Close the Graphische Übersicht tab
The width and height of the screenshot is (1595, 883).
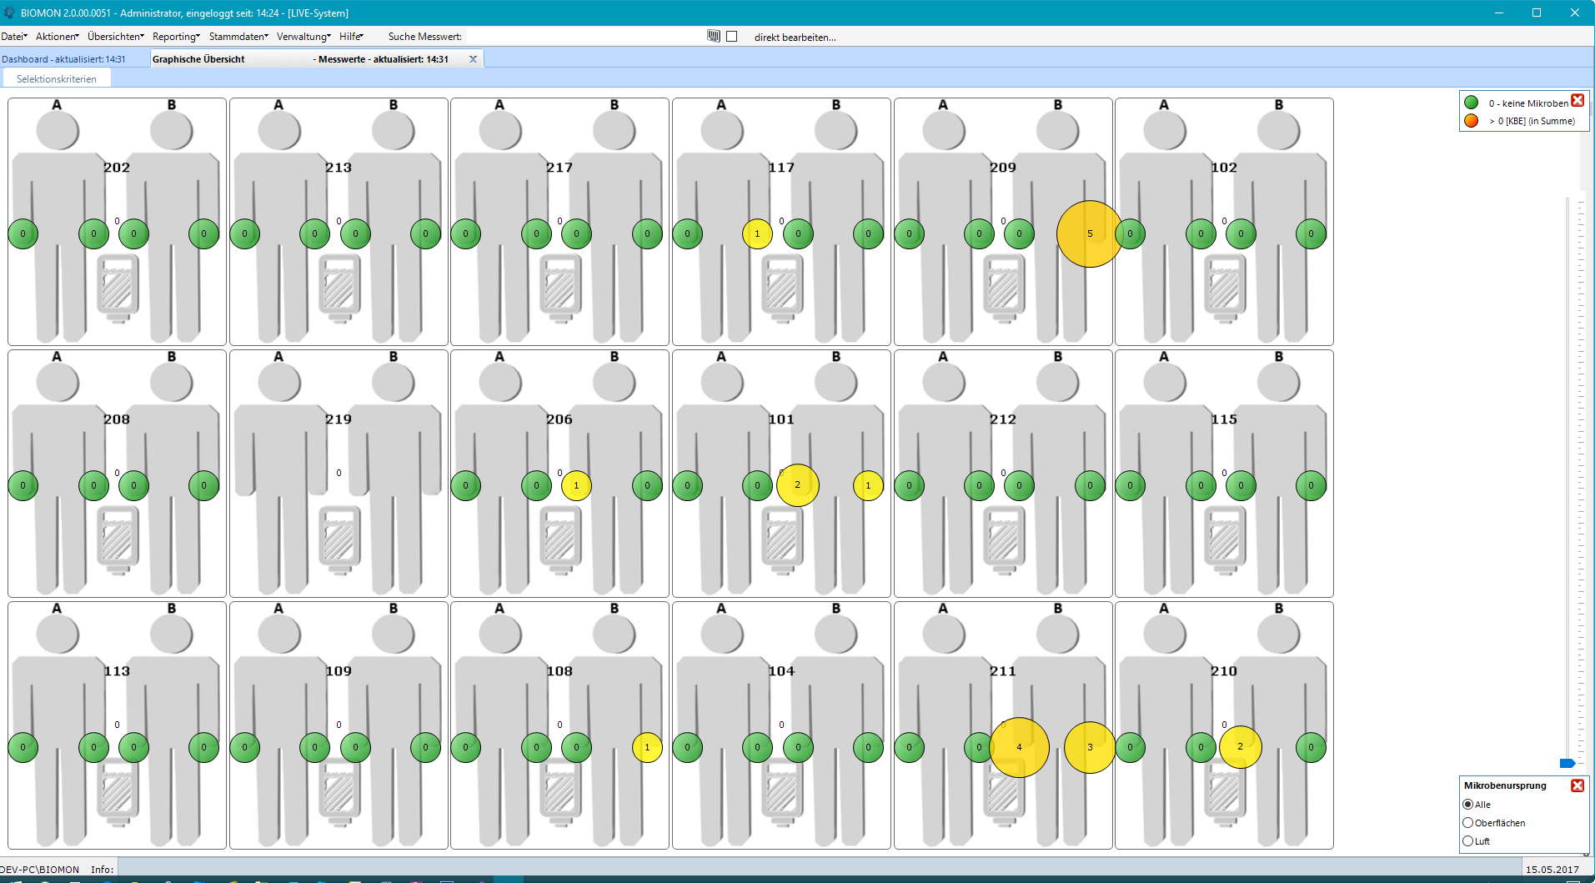[x=473, y=59]
